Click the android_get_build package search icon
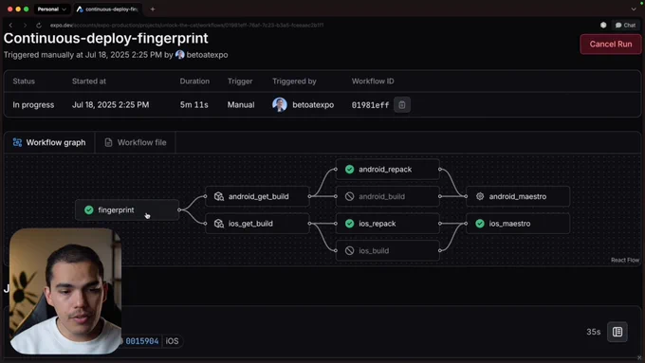Screen dimensions: 645x363 [x=219, y=196]
